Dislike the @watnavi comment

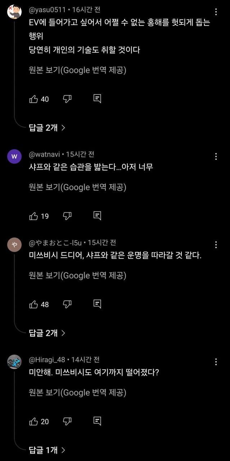[x=67, y=216]
